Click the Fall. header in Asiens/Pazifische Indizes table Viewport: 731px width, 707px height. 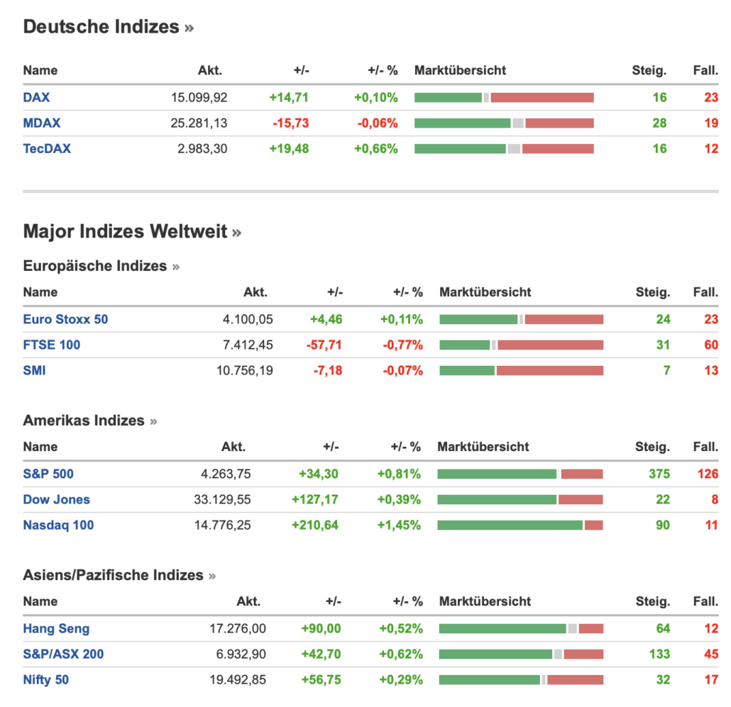point(706,601)
